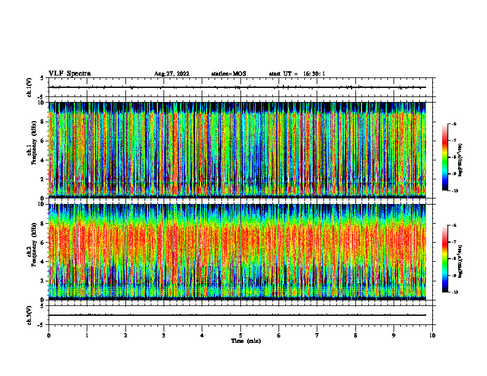Image resolution: width=487 pixels, height=376 pixels.
Task: Click time axis tick label "9"
Action: click(394, 335)
